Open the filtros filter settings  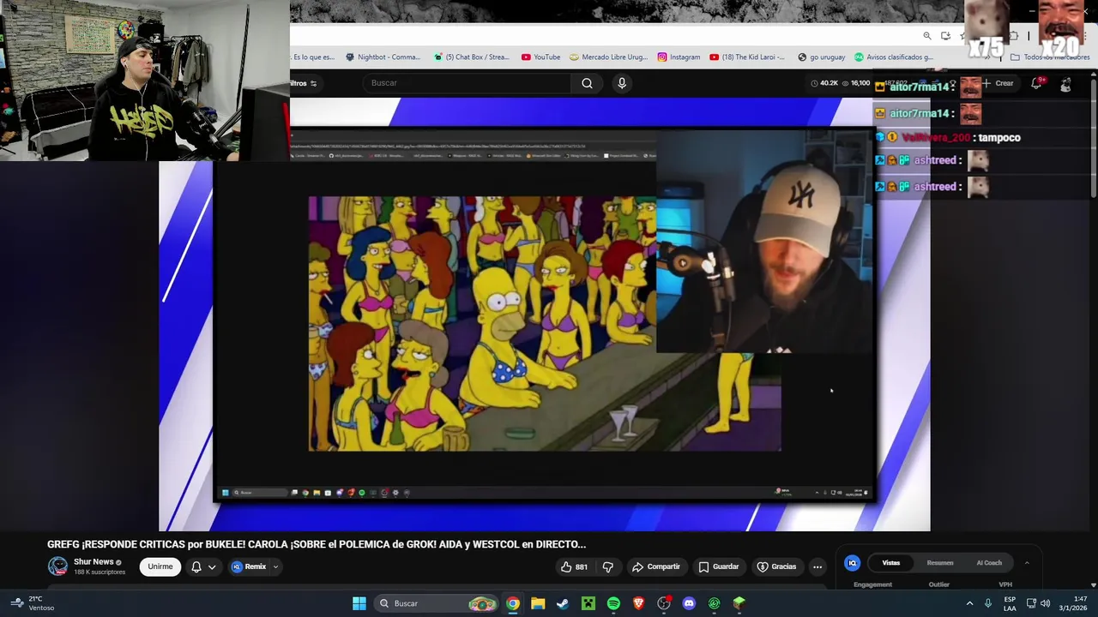click(x=304, y=83)
